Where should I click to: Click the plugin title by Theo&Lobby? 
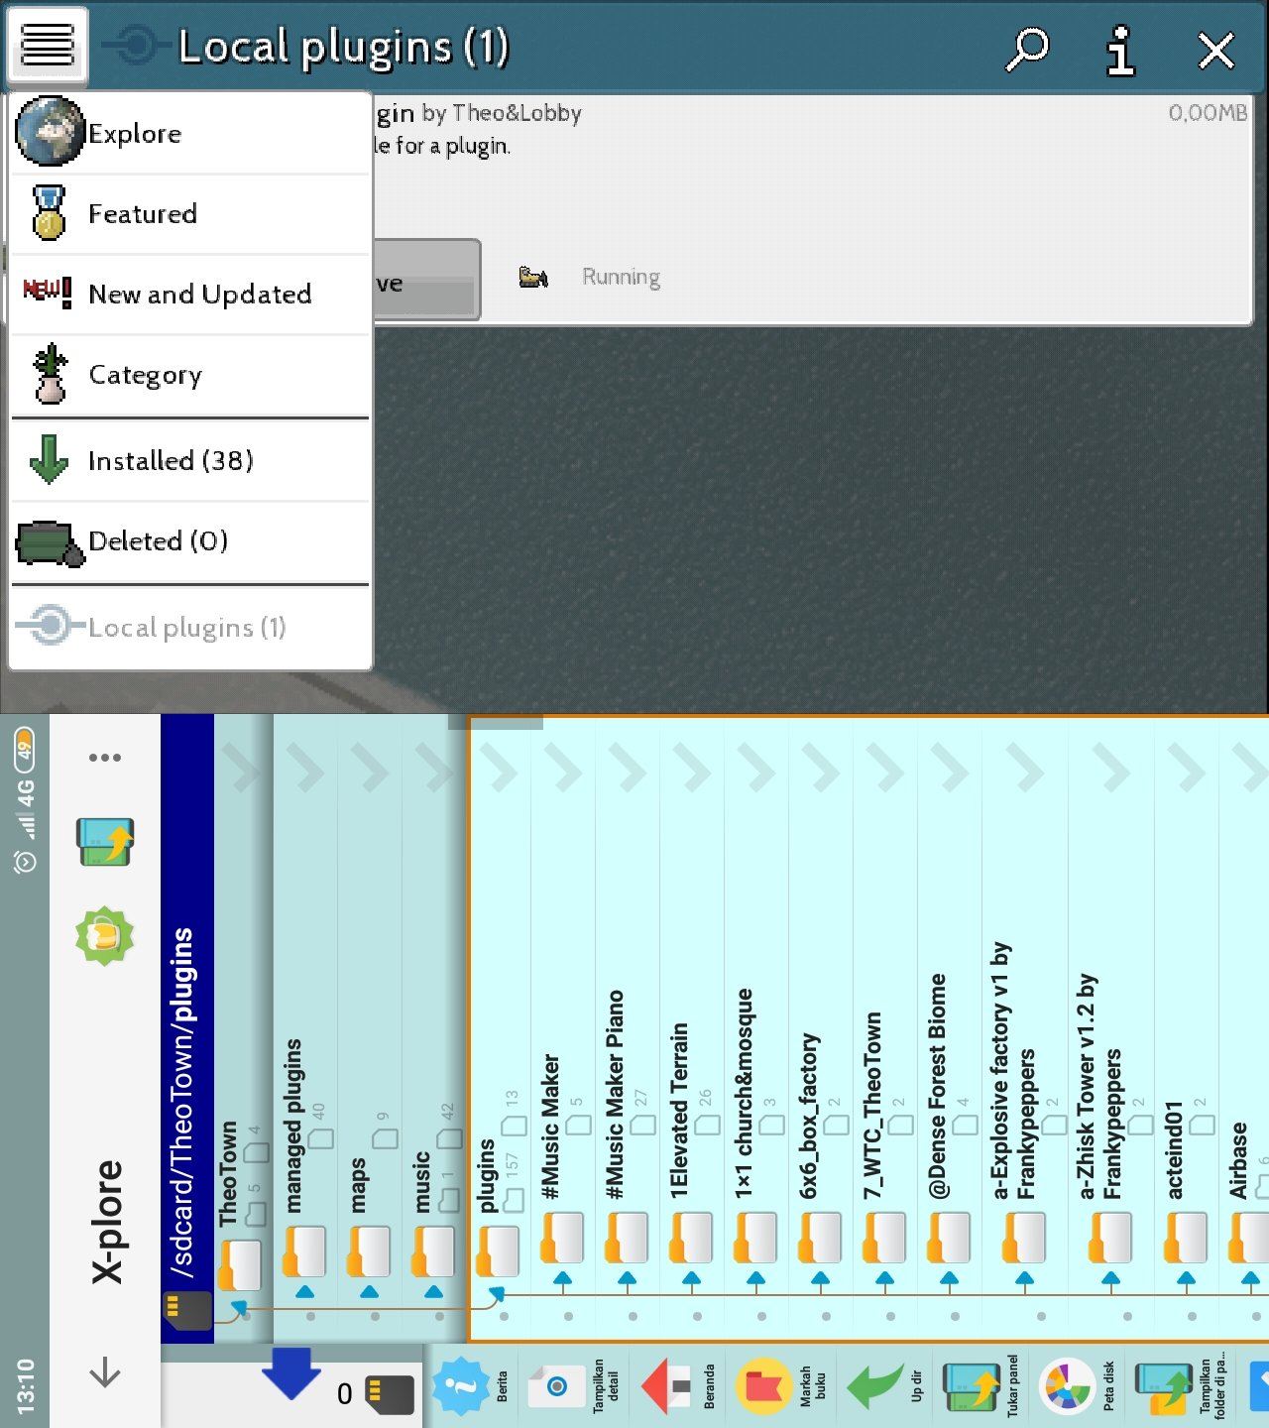[478, 113]
